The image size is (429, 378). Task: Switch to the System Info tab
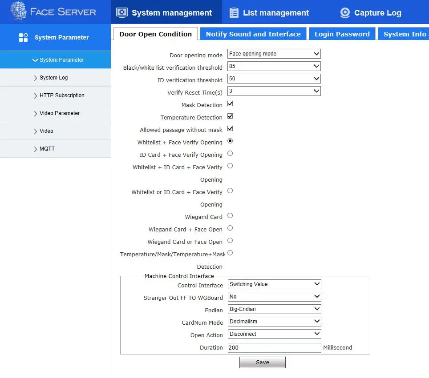coord(405,34)
